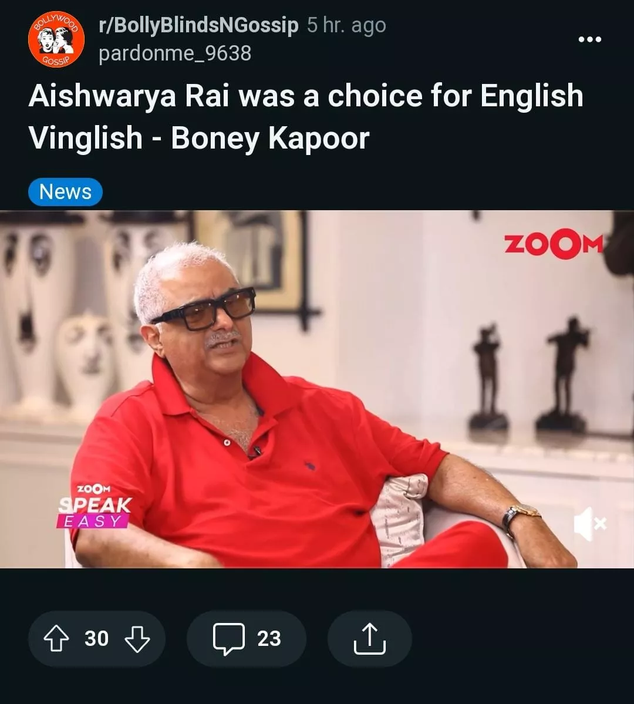Image resolution: width=634 pixels, height=704 pixels.
Task: Click the Bollywood Gossip subreddit avatar
Action: point(56,39)
